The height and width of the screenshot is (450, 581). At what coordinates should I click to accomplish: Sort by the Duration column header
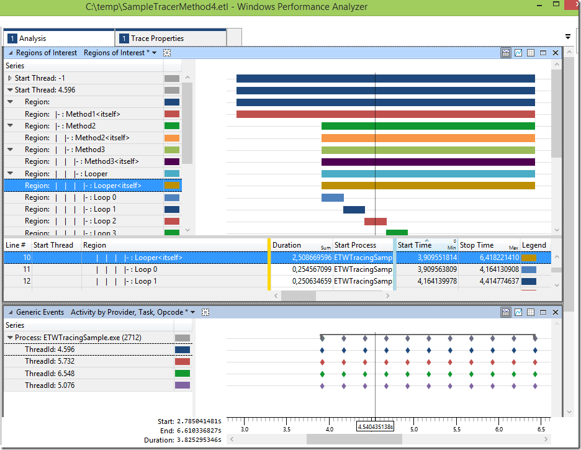(x=302, y=245)
